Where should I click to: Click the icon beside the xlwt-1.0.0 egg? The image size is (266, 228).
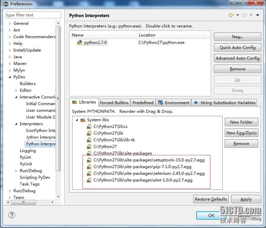[x=89, y=180]
